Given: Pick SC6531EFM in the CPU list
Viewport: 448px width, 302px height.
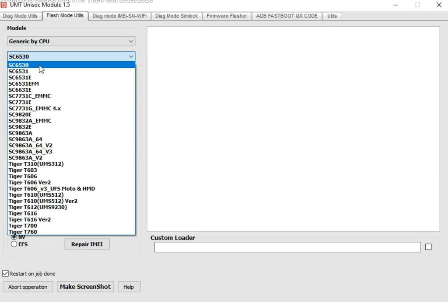Looking at the screenshot, I should [71, 83].
